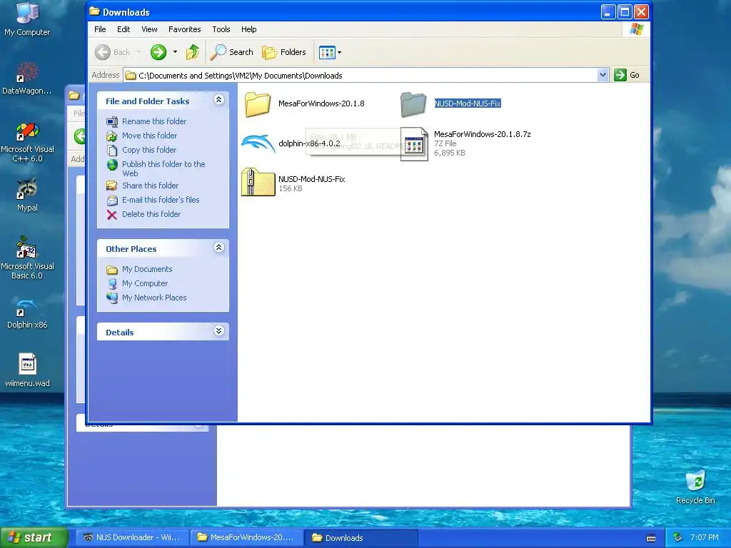Open My Computer in Other Places
The image size is (731, 548).
[144, 284]
